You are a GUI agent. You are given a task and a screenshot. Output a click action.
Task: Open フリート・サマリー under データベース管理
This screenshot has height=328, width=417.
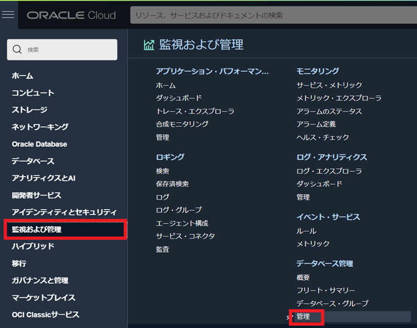point(325,290)
